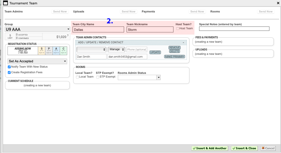Image resolution: width=281 pixels, height=153 pixels.
Task: Click the Current Schedule creating new team text
Action: 37,85
